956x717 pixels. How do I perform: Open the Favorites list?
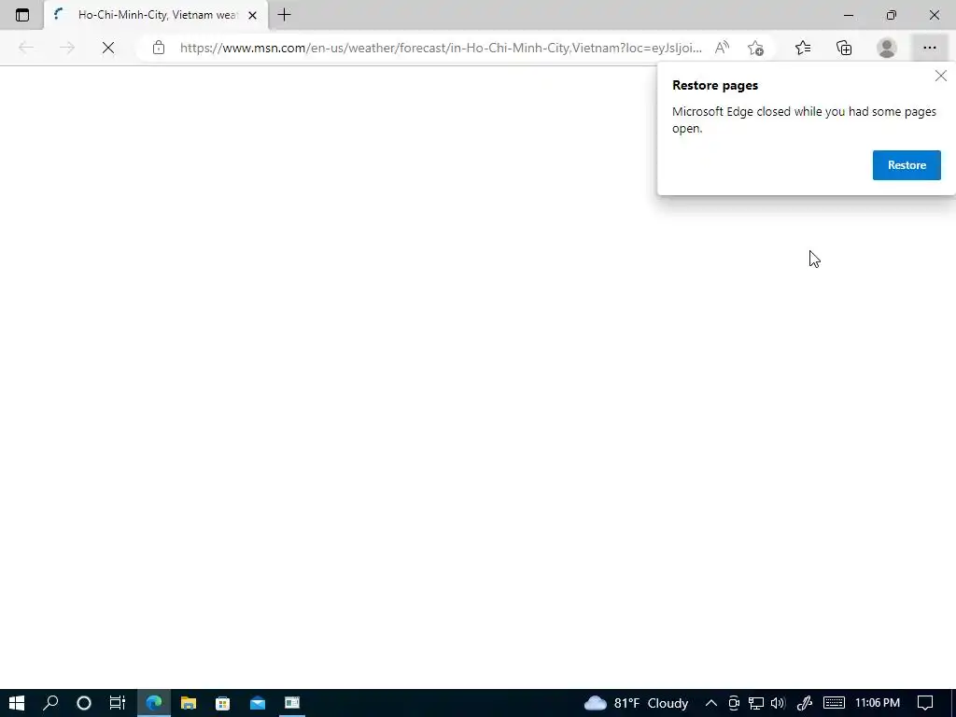click(x=803, y=48)
